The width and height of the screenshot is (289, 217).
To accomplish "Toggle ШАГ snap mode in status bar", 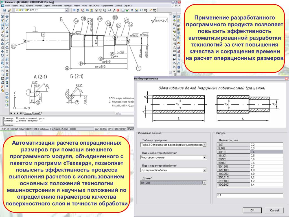I will (x=97, y=129).
